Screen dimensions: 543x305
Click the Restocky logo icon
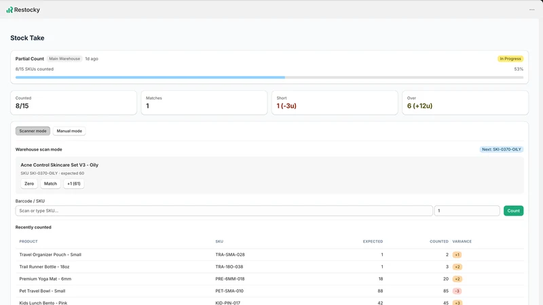click(10, 10)
